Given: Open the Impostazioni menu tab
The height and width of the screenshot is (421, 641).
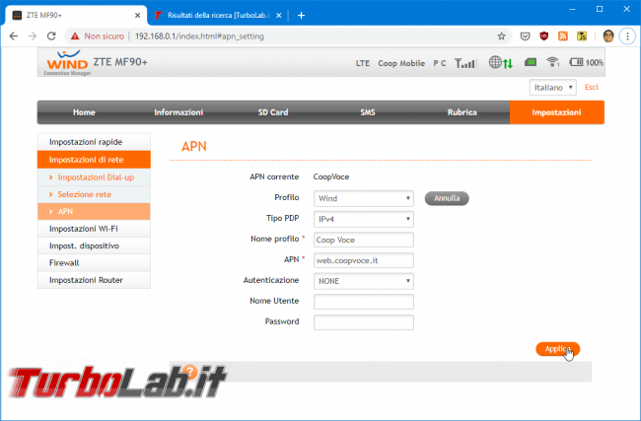Looking at the screenshot, I should click(x=557, y=112).
